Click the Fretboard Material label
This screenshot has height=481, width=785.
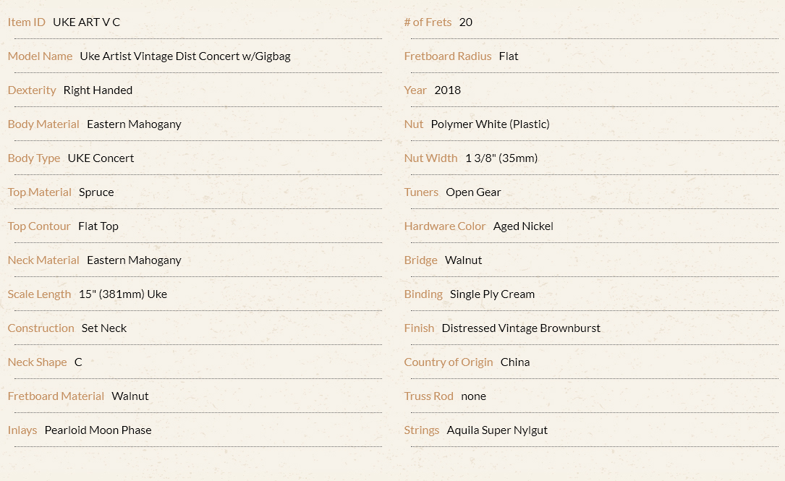point(56,396)
